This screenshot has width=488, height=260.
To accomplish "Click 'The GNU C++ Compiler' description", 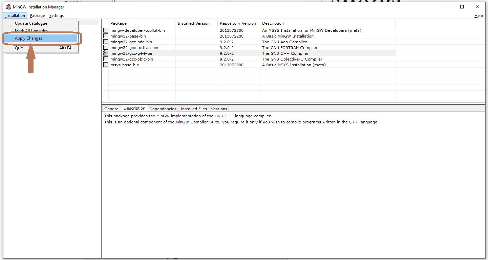I will click(x=285, y=53).
